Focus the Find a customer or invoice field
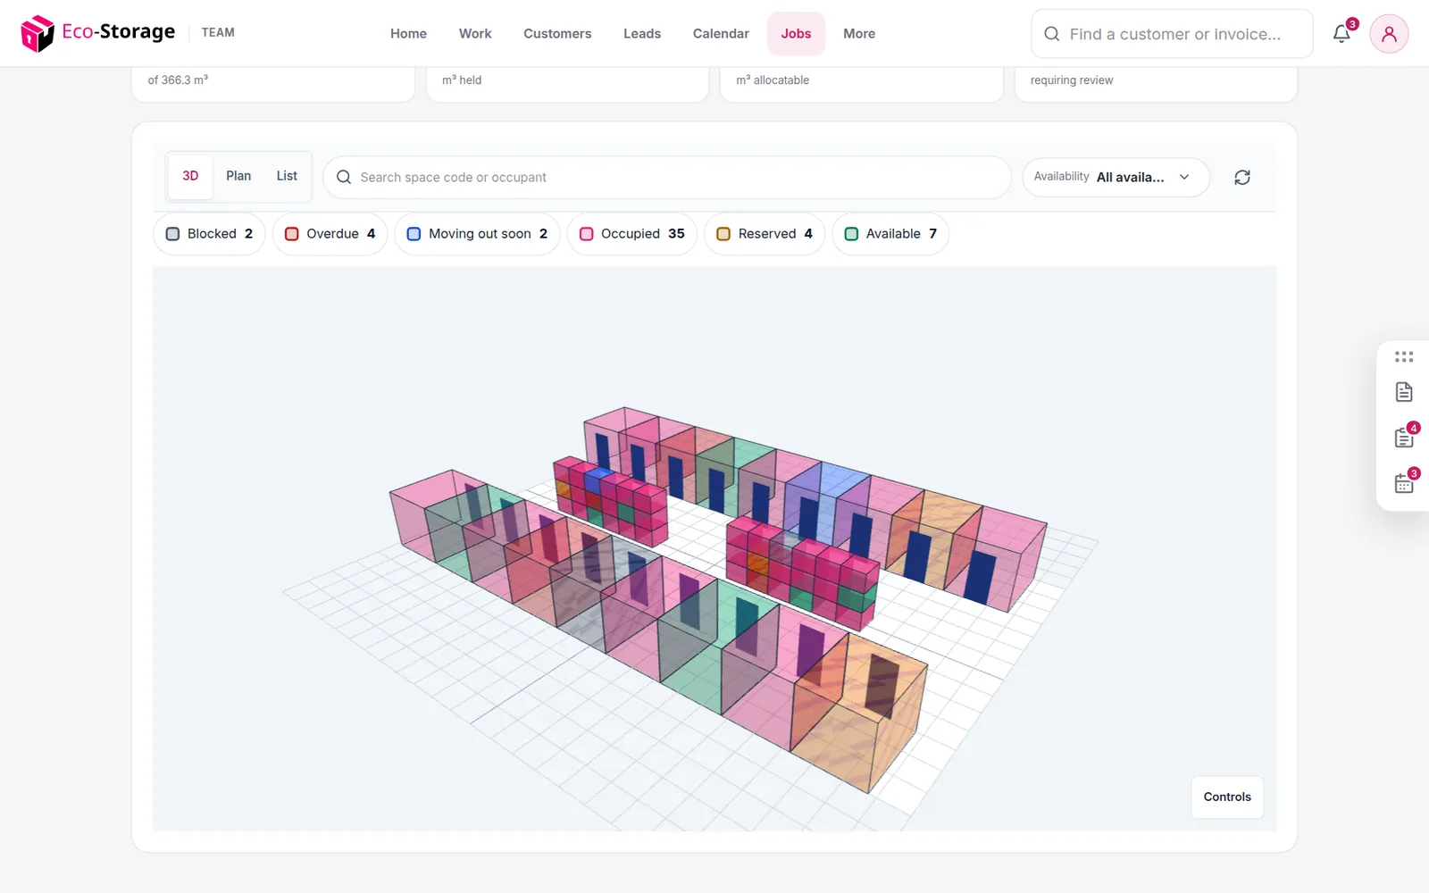Viewport: 1429px width, 893px height. point(1172,34)
